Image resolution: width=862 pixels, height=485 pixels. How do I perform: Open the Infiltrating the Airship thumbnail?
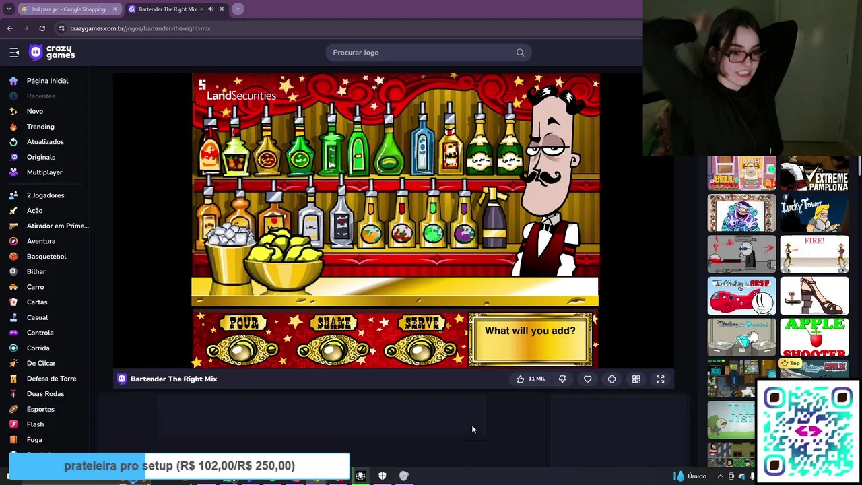(741, 296)
